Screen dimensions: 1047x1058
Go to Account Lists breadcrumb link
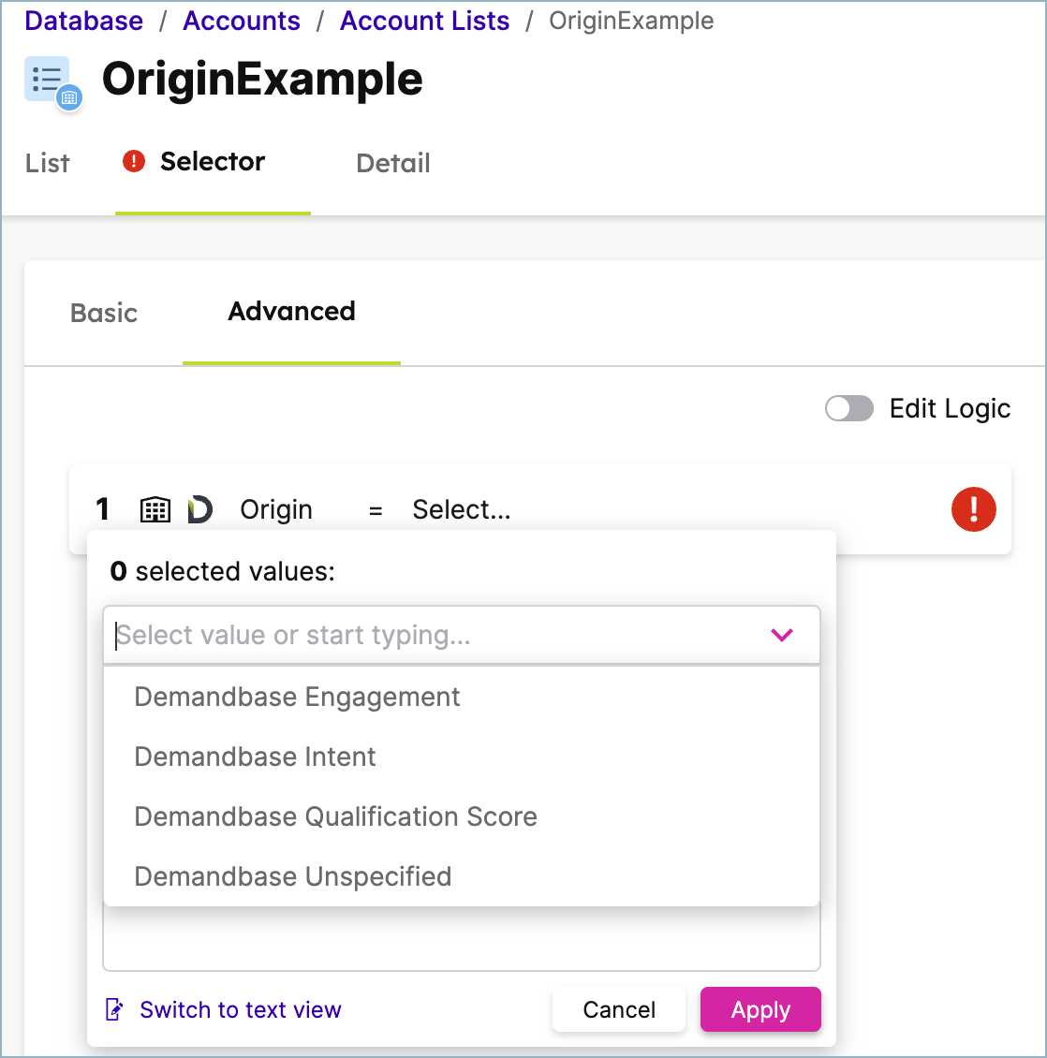pyautogui.click(x=424, y=21)
